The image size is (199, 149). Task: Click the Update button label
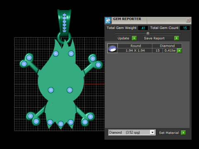pos(123,38)
